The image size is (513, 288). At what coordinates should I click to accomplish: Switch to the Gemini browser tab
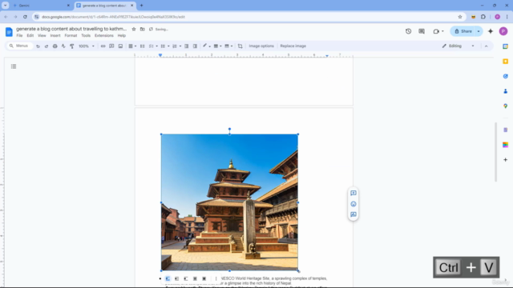point(41,6)
